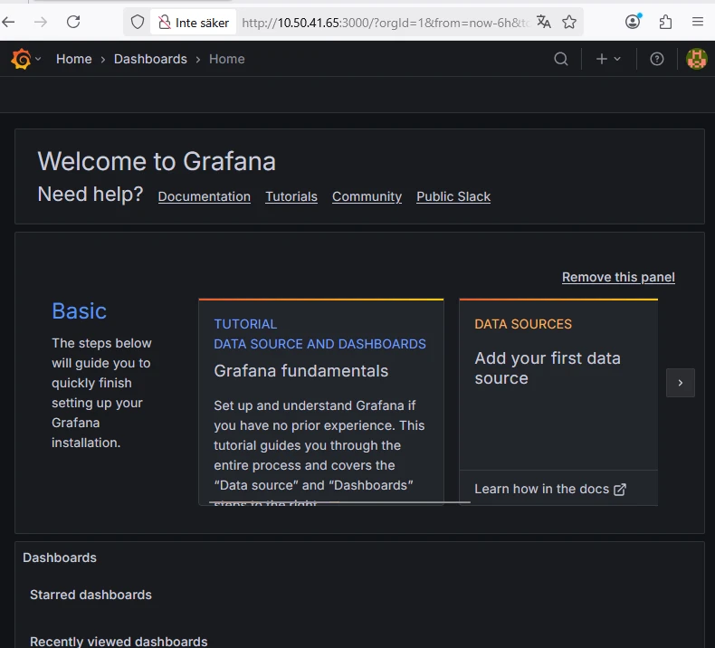Screen dimensions: 715x648
Task: Click external link icon beside 'Learn how in the docs'
Action: [x=620, y=490]
